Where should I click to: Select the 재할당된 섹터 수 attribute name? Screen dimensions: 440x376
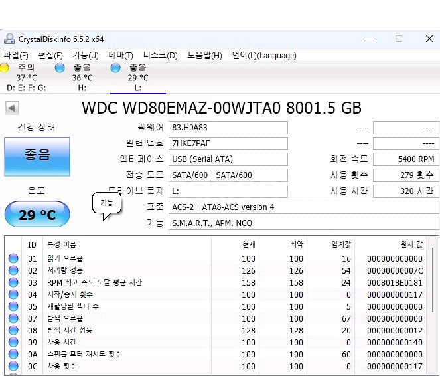73,306
